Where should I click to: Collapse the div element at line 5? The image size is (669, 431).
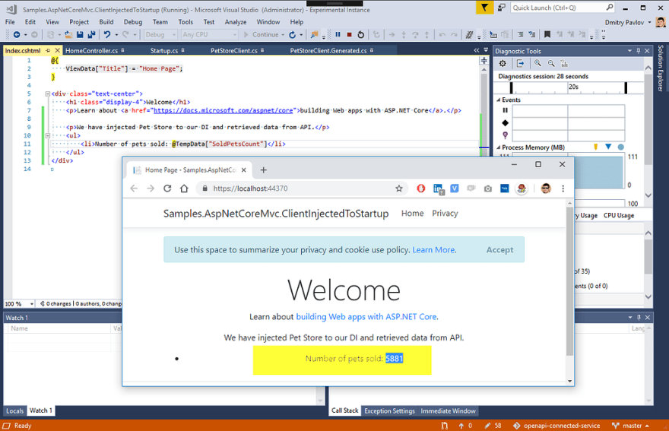[x=48, y=93]
